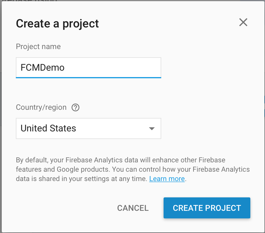Screen dimensions: 265x233
Task: Click the "Project name" label
Action: click(38, 47)
